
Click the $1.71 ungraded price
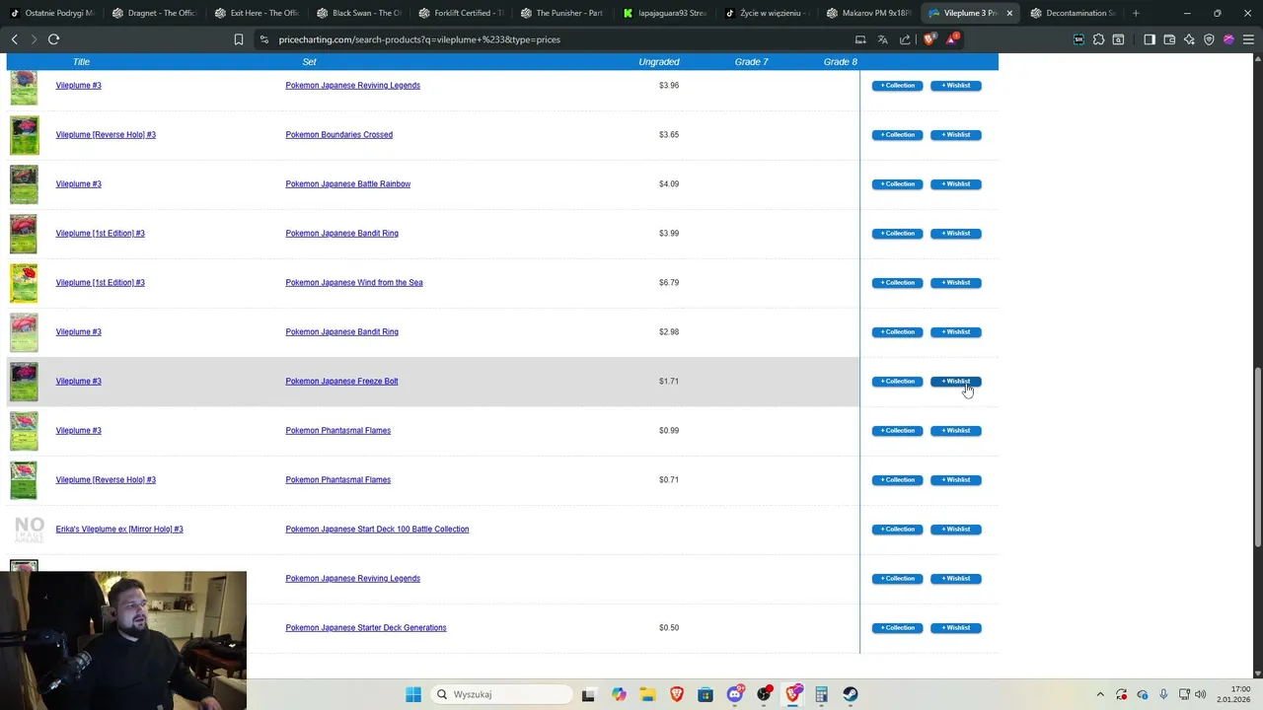pos(669,382)
